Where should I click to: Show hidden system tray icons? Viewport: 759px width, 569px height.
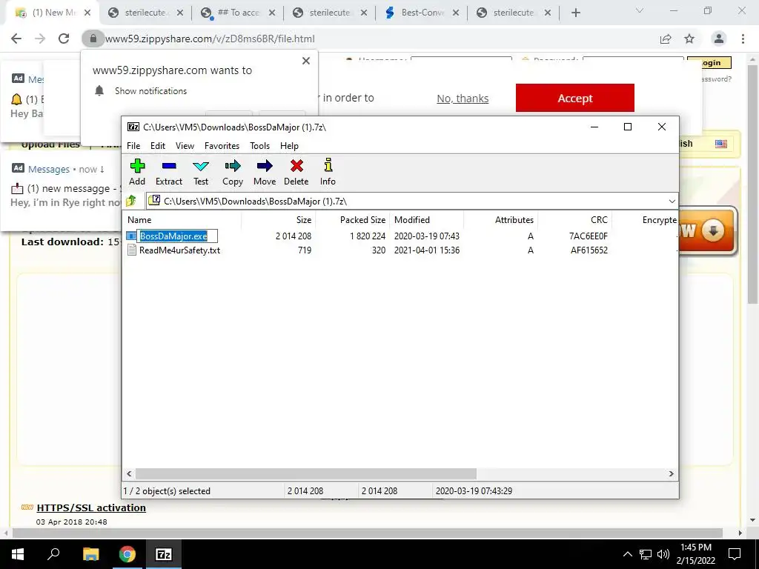tap(627, 554)
